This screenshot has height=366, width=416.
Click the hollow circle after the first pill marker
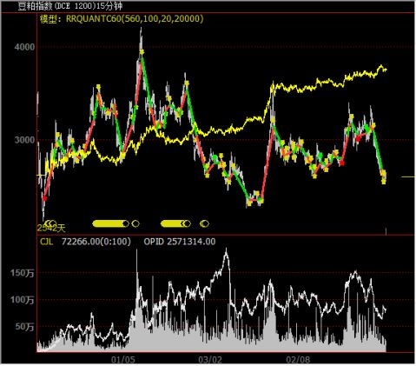[x=135, y=223]
